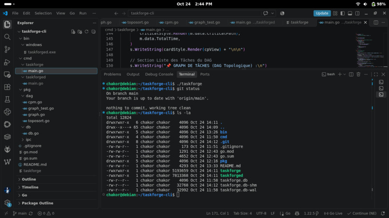Click the taskforge-cli command center search
This screenshot has height=218, width=389.
click(194, 13)
